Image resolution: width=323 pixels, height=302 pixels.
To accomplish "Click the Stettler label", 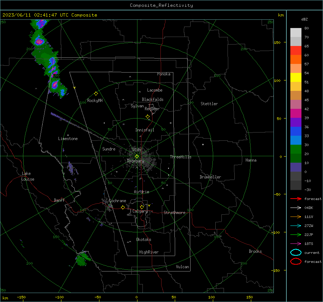I will [209, 104].
